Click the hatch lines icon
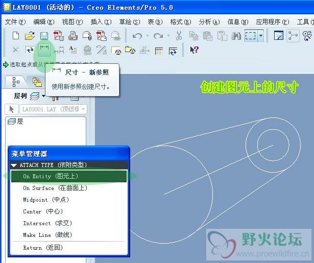The width and height of the screenshot is (314, 263). (102, 50)
